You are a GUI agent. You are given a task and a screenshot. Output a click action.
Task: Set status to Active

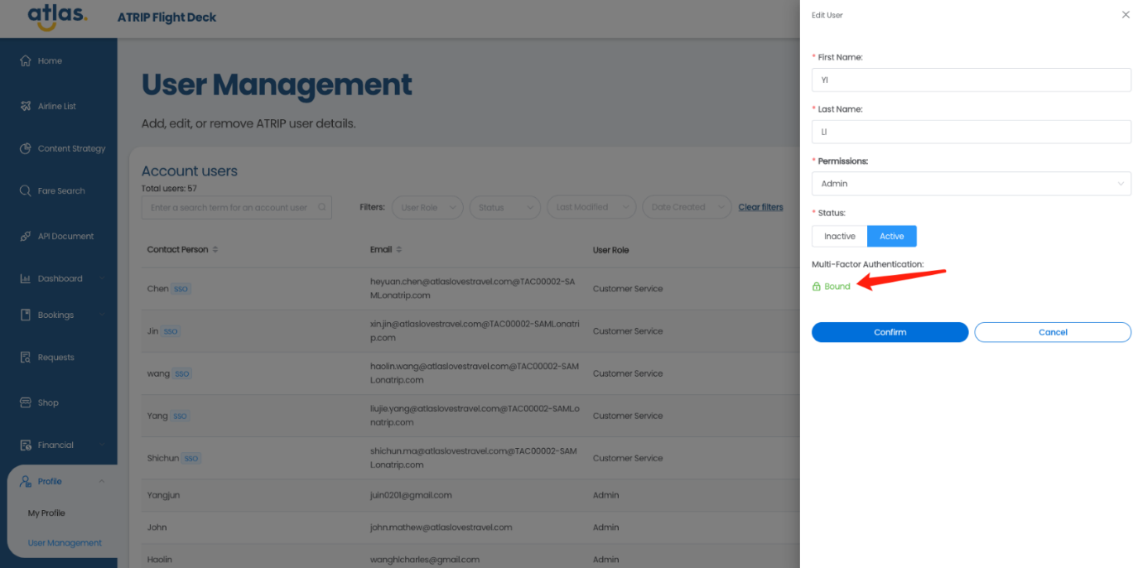pos(891,237)
